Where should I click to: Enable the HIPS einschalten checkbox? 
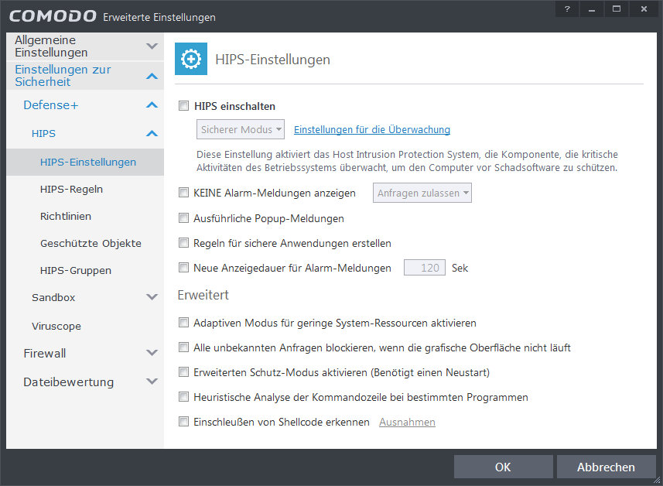[x=183, y=107]
